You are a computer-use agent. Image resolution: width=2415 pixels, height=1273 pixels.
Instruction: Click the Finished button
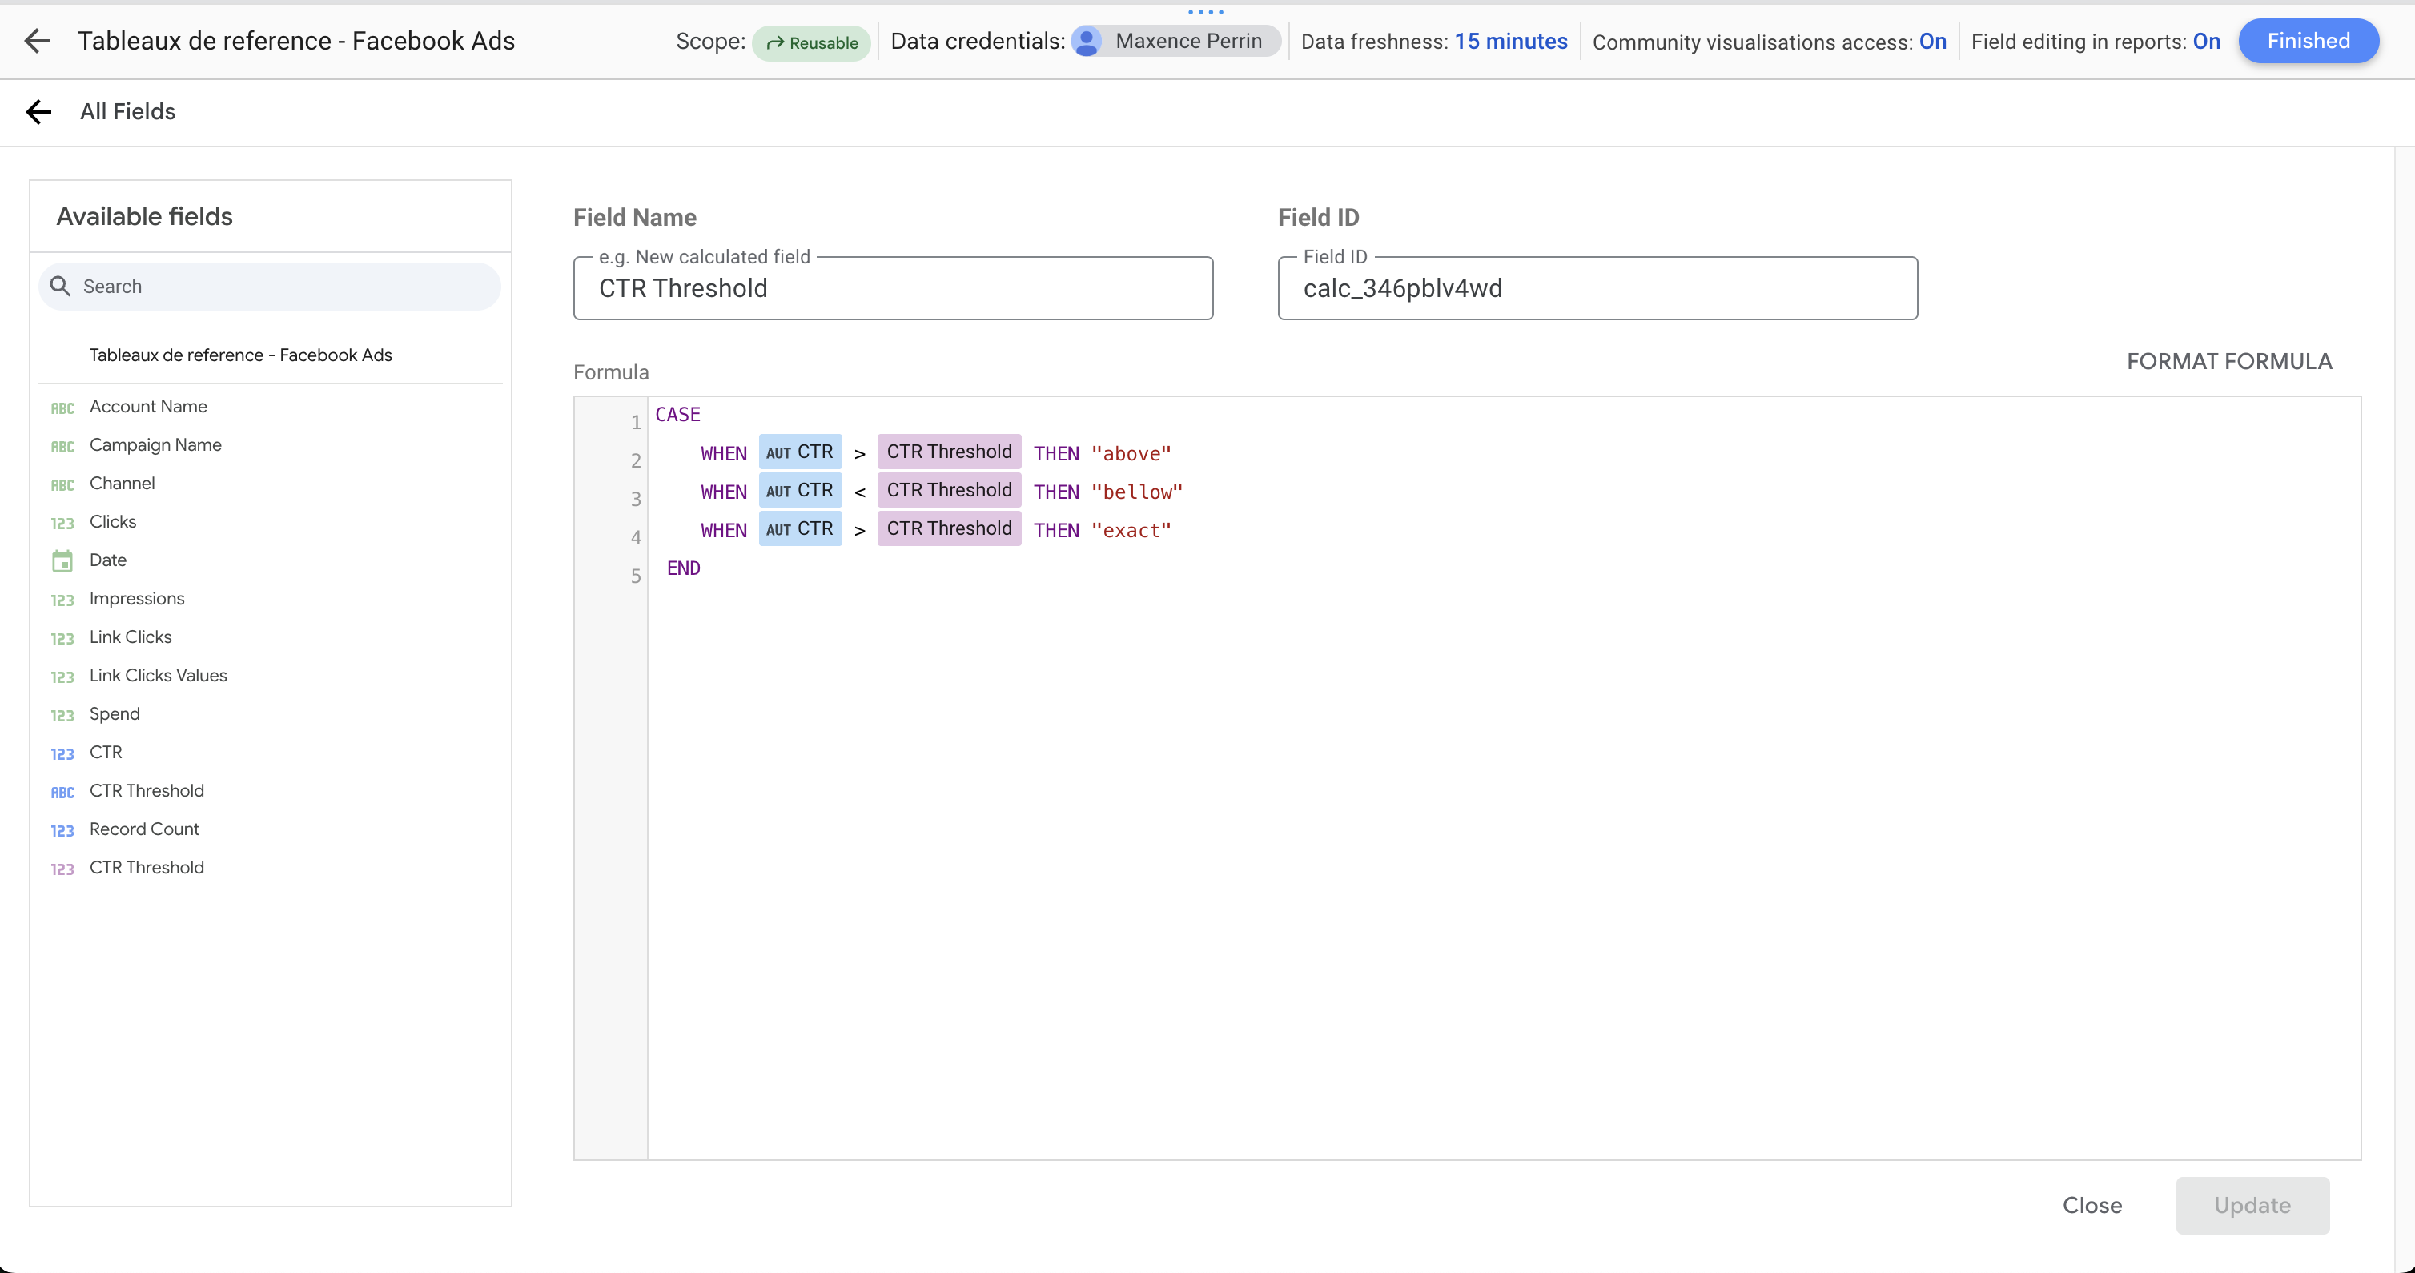pos(2309,40)
